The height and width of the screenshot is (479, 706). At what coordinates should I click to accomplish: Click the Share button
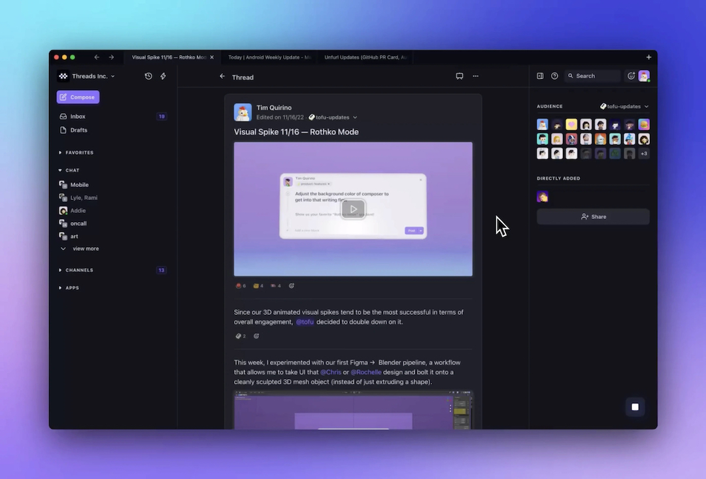click(593, 217)
